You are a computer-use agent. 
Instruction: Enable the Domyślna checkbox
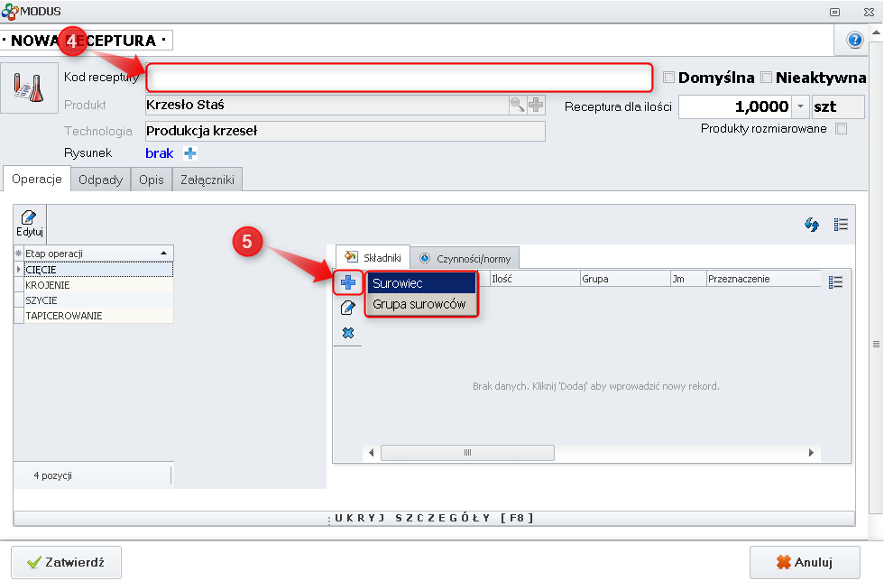669,78
